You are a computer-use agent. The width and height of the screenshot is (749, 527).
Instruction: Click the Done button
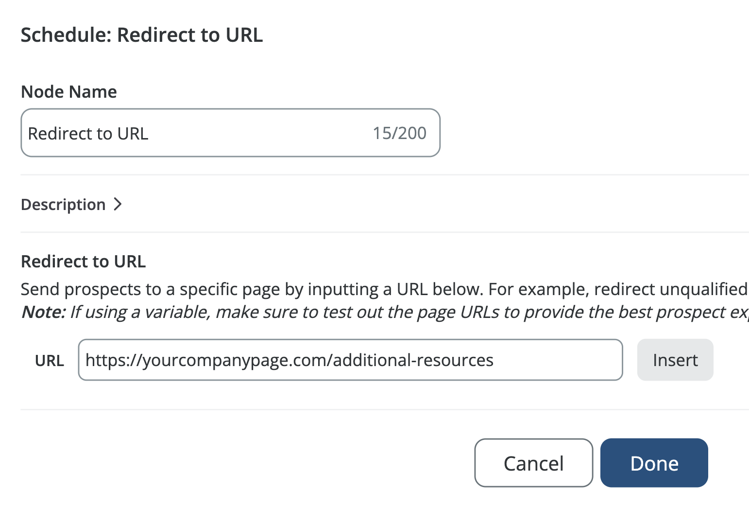click(x=654, y=463)
